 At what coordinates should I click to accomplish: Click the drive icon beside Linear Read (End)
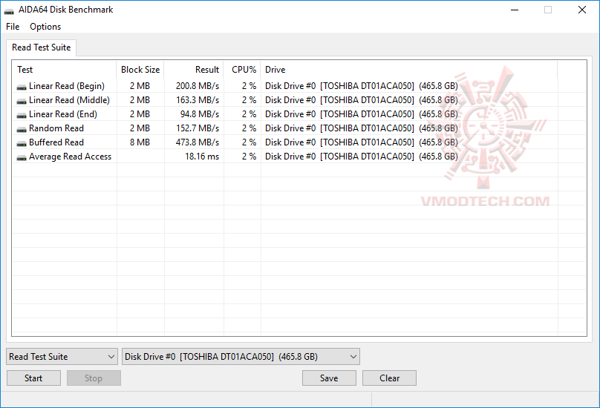tap(22, 116)
